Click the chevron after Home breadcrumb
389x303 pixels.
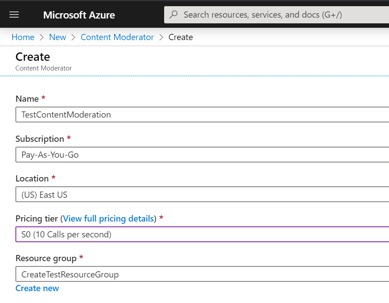click(42, 37)
